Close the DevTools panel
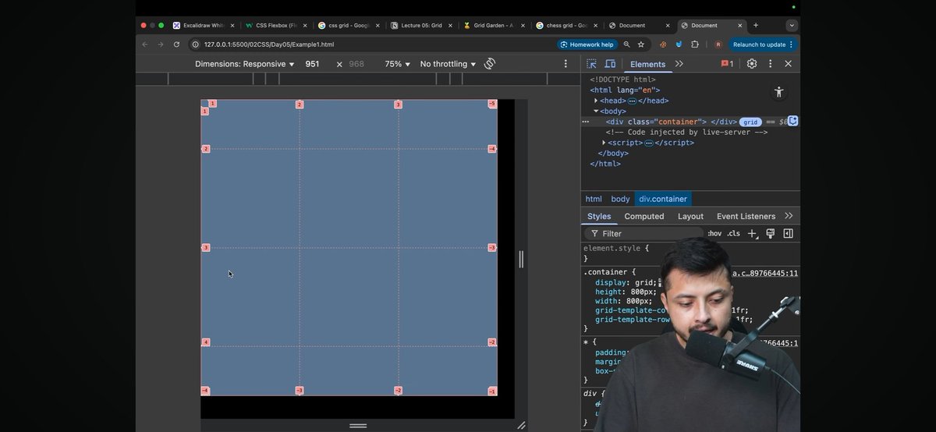936x432 pixels. (x=788, y=64)
